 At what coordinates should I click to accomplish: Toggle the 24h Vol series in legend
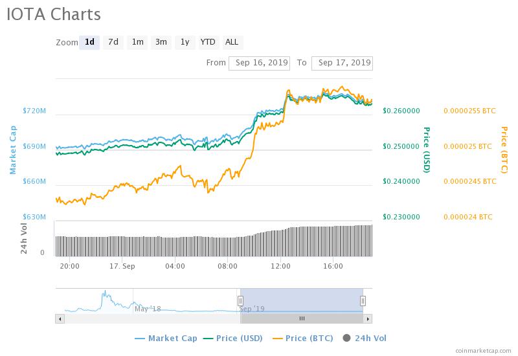[x=365, y=338]
